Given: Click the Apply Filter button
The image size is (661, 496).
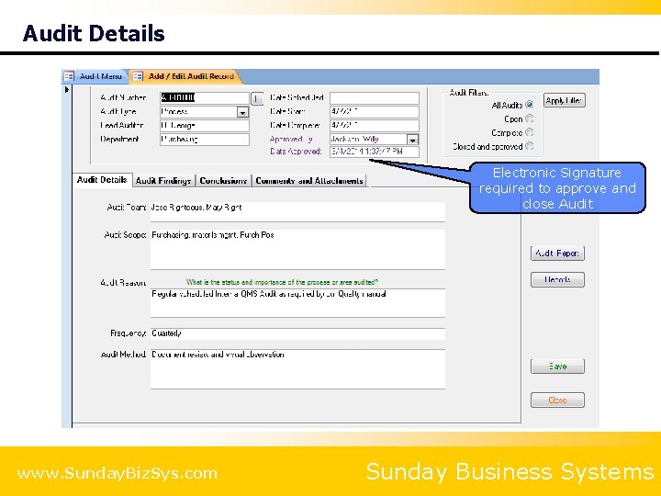Looking at the screenshot, I should coord(564,100).
